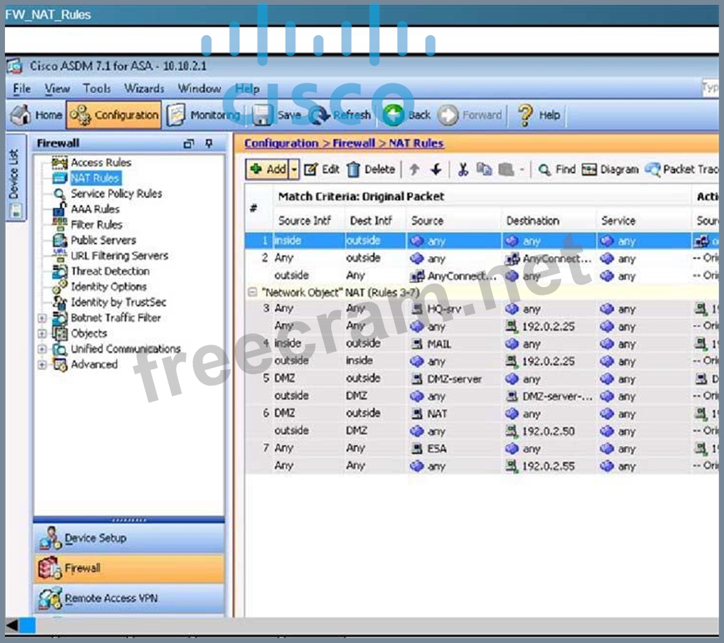Open the Add button dropdown arrow
724x643 pixels.
295,169
